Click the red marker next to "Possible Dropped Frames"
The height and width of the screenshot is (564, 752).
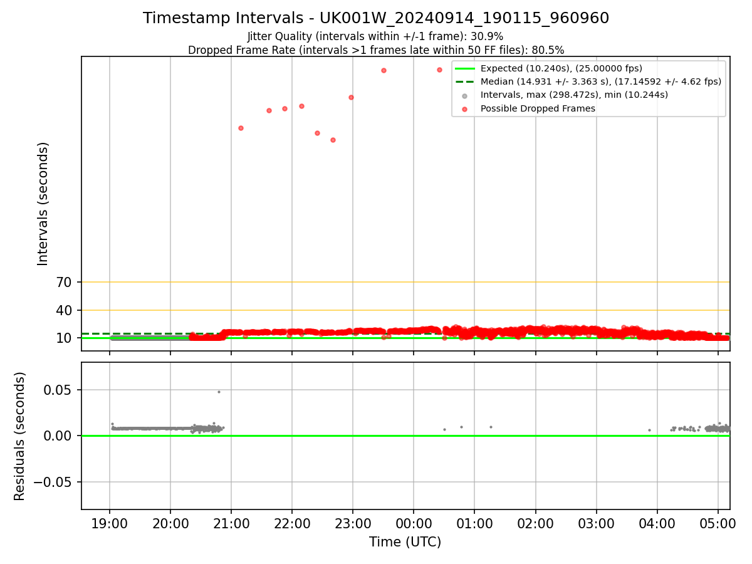pyautogui.click(x=464, y=109)
